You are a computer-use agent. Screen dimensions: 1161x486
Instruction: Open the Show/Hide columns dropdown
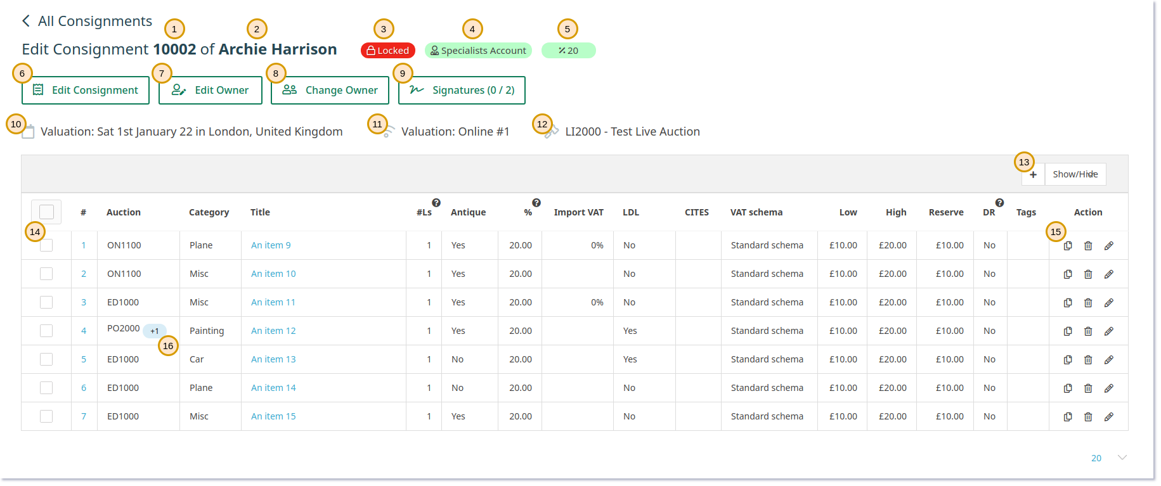(x=1075, y=174)
